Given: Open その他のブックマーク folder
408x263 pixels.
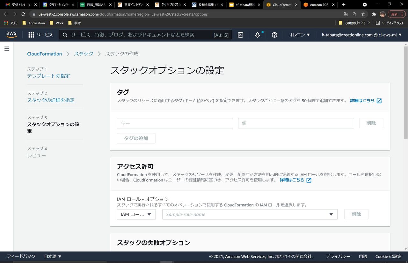Looking at the screenshot, I should pyautogui.click(x=354, y=23).
